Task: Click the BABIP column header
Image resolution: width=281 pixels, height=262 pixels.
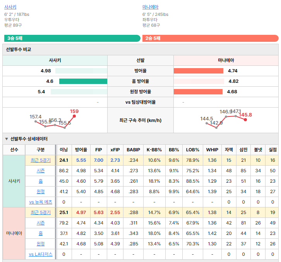Action: 133,150
